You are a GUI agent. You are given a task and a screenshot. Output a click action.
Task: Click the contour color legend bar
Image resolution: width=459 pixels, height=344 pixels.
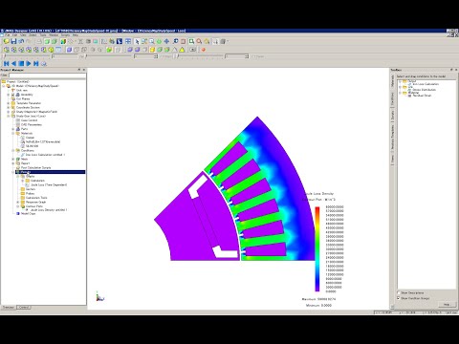(x=317, y=248)
